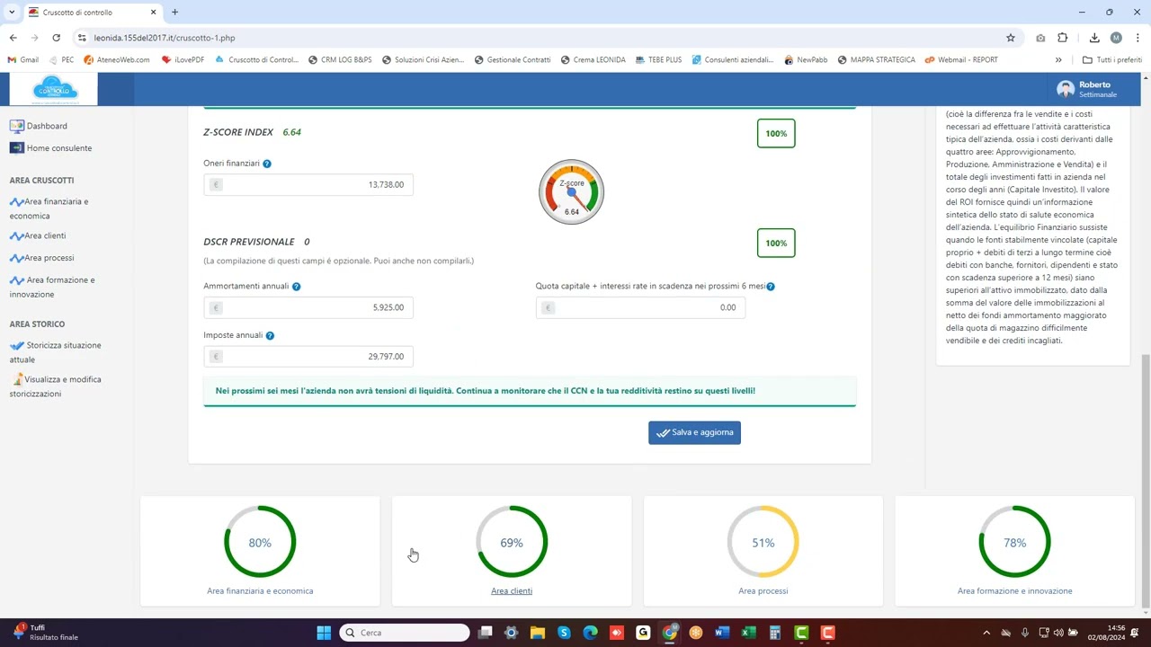
Task: Open the Dashboard from the sidebar
Action: 46,127
